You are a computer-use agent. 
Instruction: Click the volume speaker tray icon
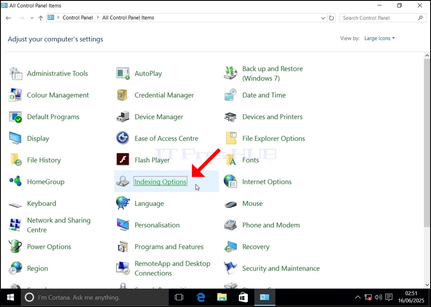click(379, 297)
